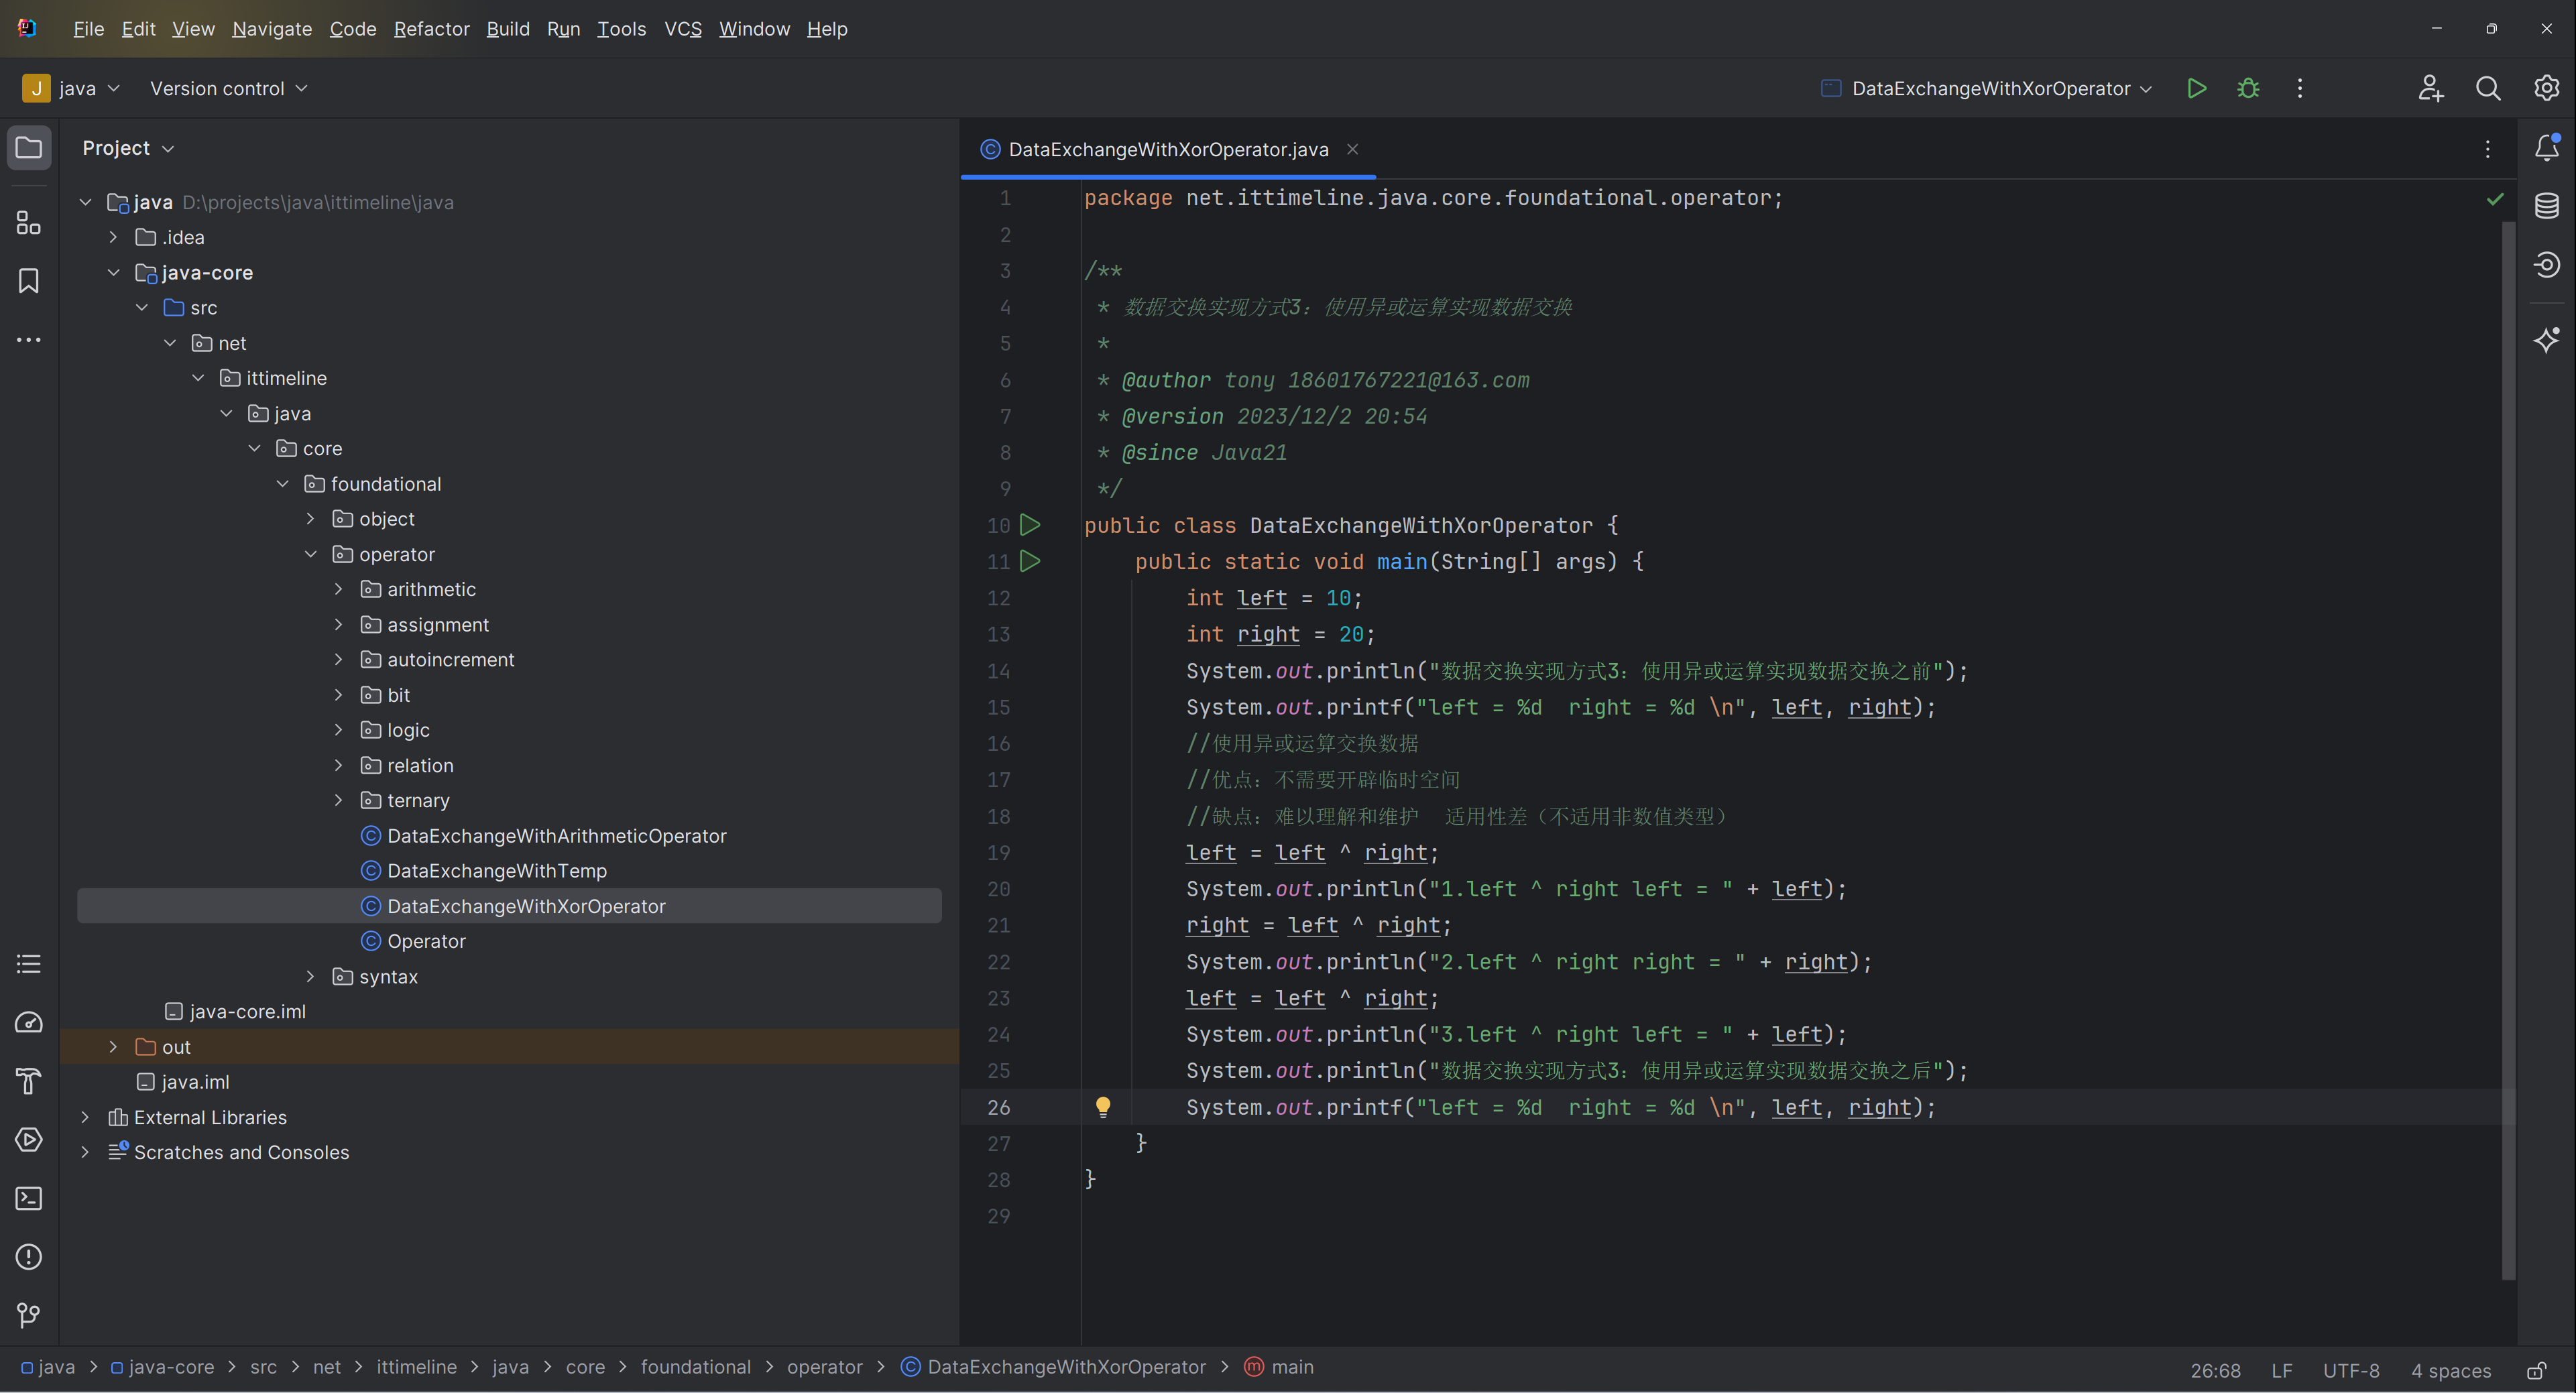Open Code With Me user icon
2576x1393 pixels.
(x=2431, y=88)
